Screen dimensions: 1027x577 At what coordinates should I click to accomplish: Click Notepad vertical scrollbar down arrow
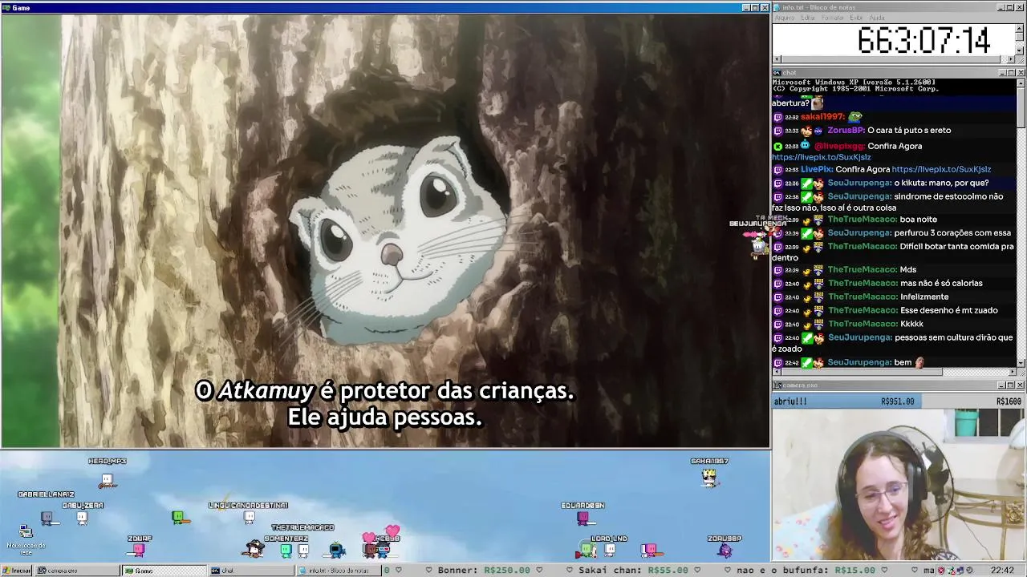(1021, 50)
